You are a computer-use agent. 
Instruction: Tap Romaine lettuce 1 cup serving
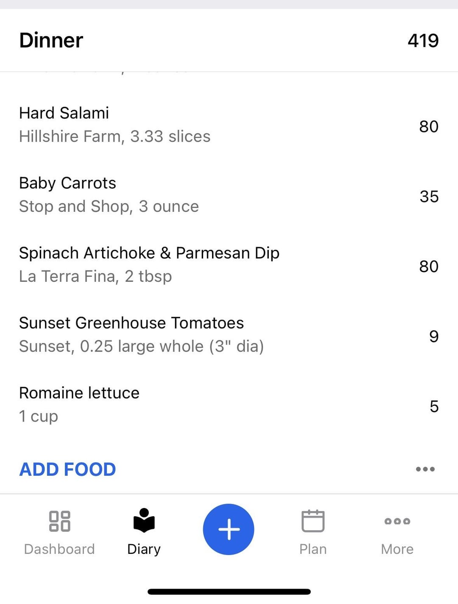39,416
